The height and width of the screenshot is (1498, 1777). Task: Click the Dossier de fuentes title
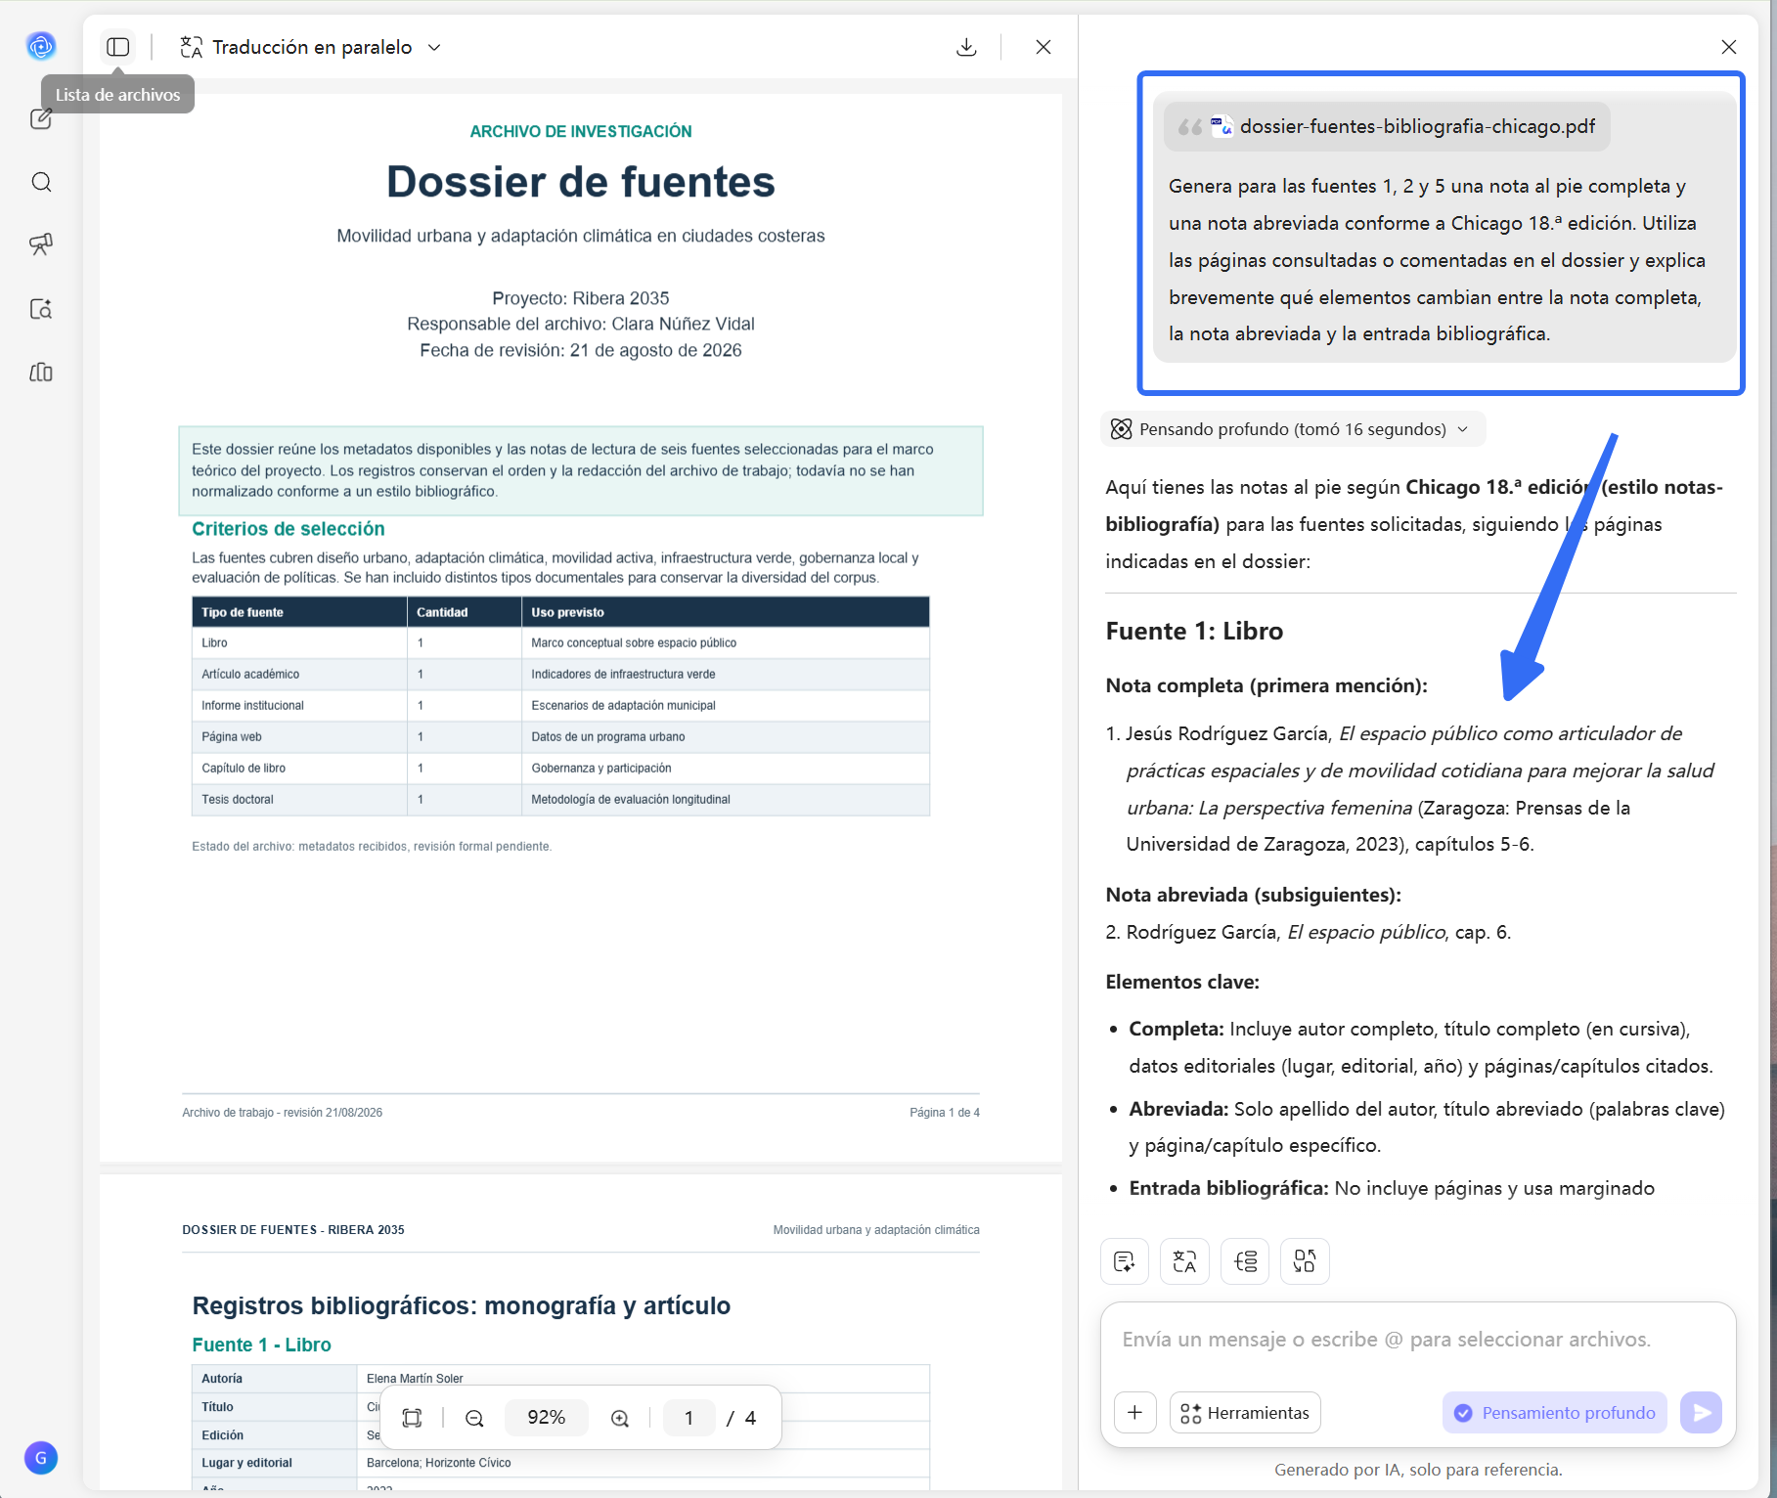coord(581,182)
